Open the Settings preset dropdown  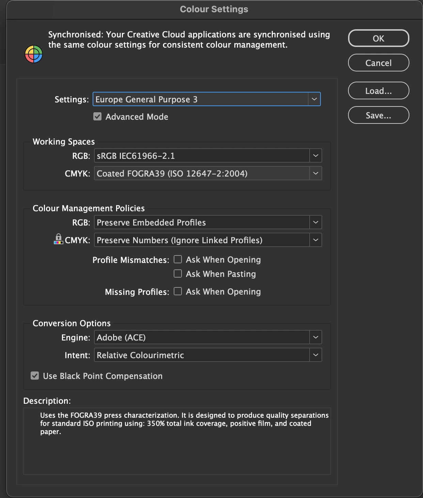click(206, 99)
